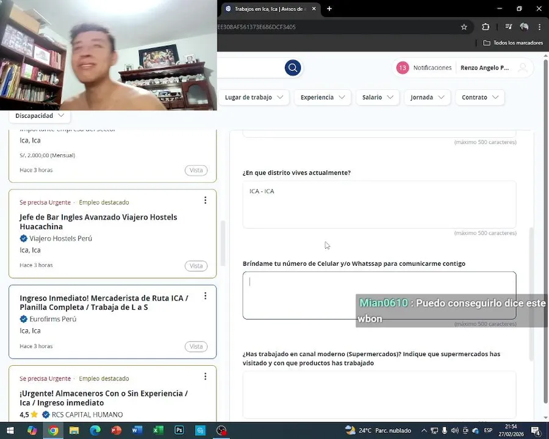549x439 pixels.
Task: Open options menu for Almaceneros listing
Action: click(205, 376)
